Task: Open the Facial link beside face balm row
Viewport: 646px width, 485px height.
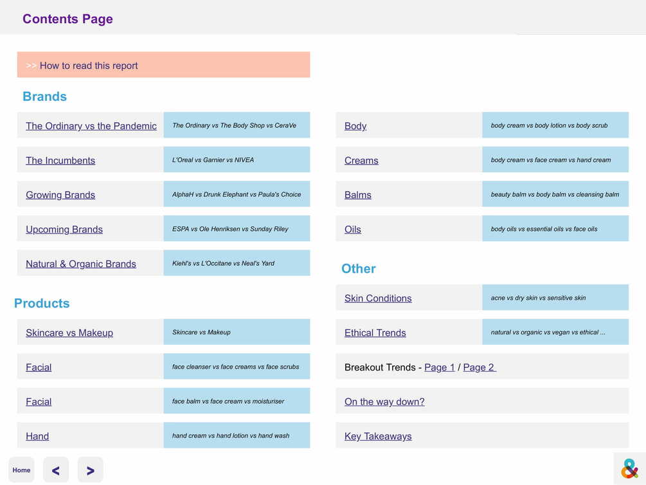Action: [39, 401]
